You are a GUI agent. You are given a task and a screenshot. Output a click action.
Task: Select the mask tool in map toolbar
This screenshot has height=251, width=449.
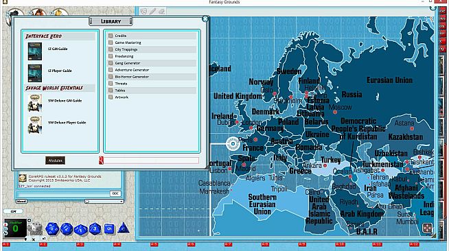143,11
